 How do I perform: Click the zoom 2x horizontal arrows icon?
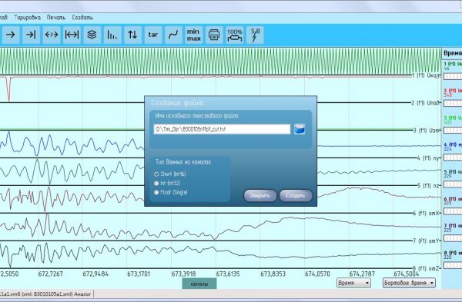[x=52, y=35]
